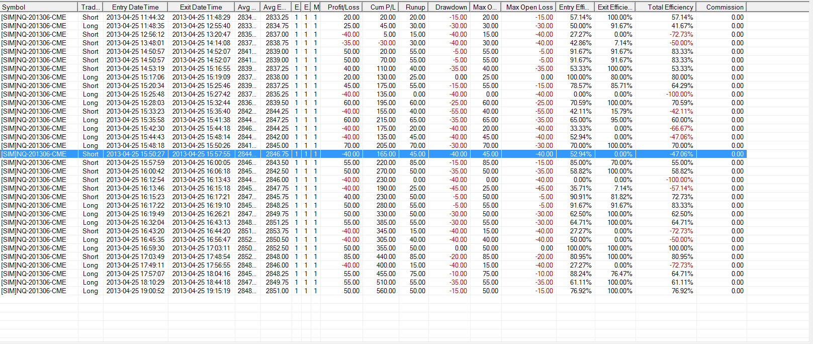This screenshot has width=813, height=344.
Task: Click the average exit price 2853.75
Action: tap(277, 231)
